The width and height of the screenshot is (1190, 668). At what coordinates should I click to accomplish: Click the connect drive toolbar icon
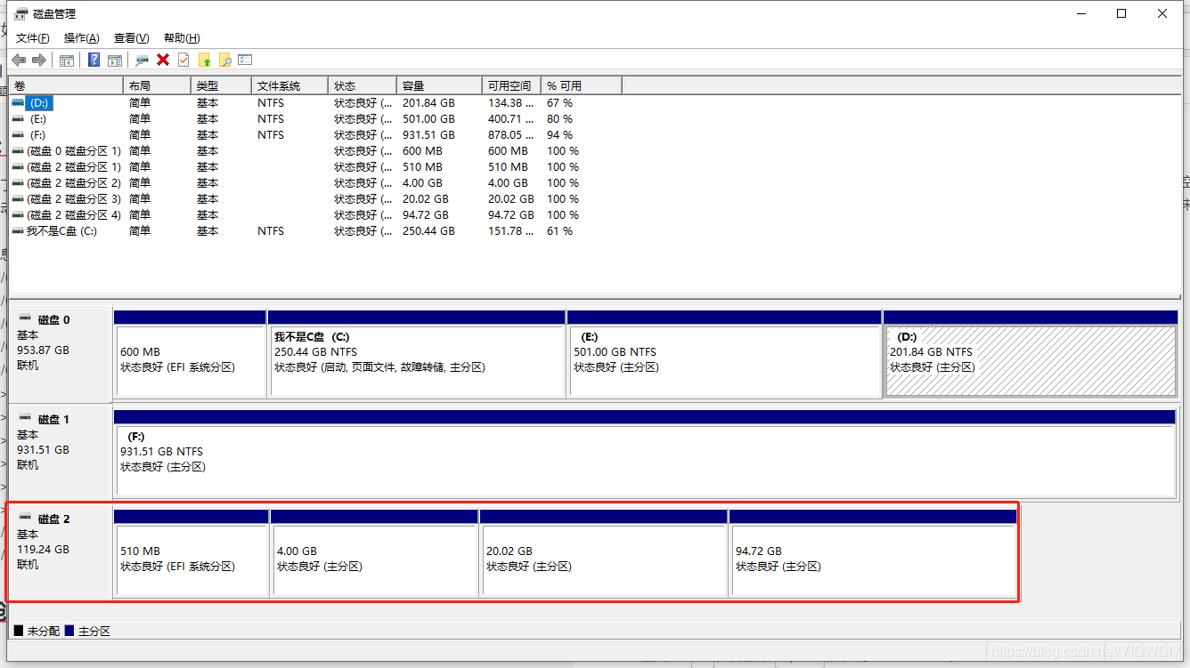point(142,60)
